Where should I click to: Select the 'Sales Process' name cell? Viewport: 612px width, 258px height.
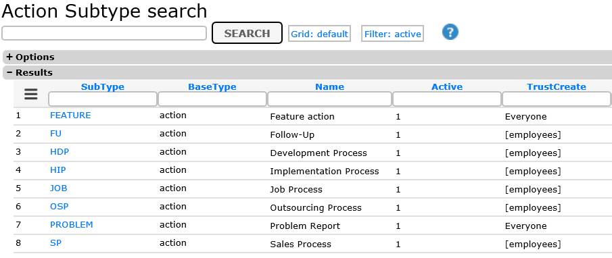(300, 244)
